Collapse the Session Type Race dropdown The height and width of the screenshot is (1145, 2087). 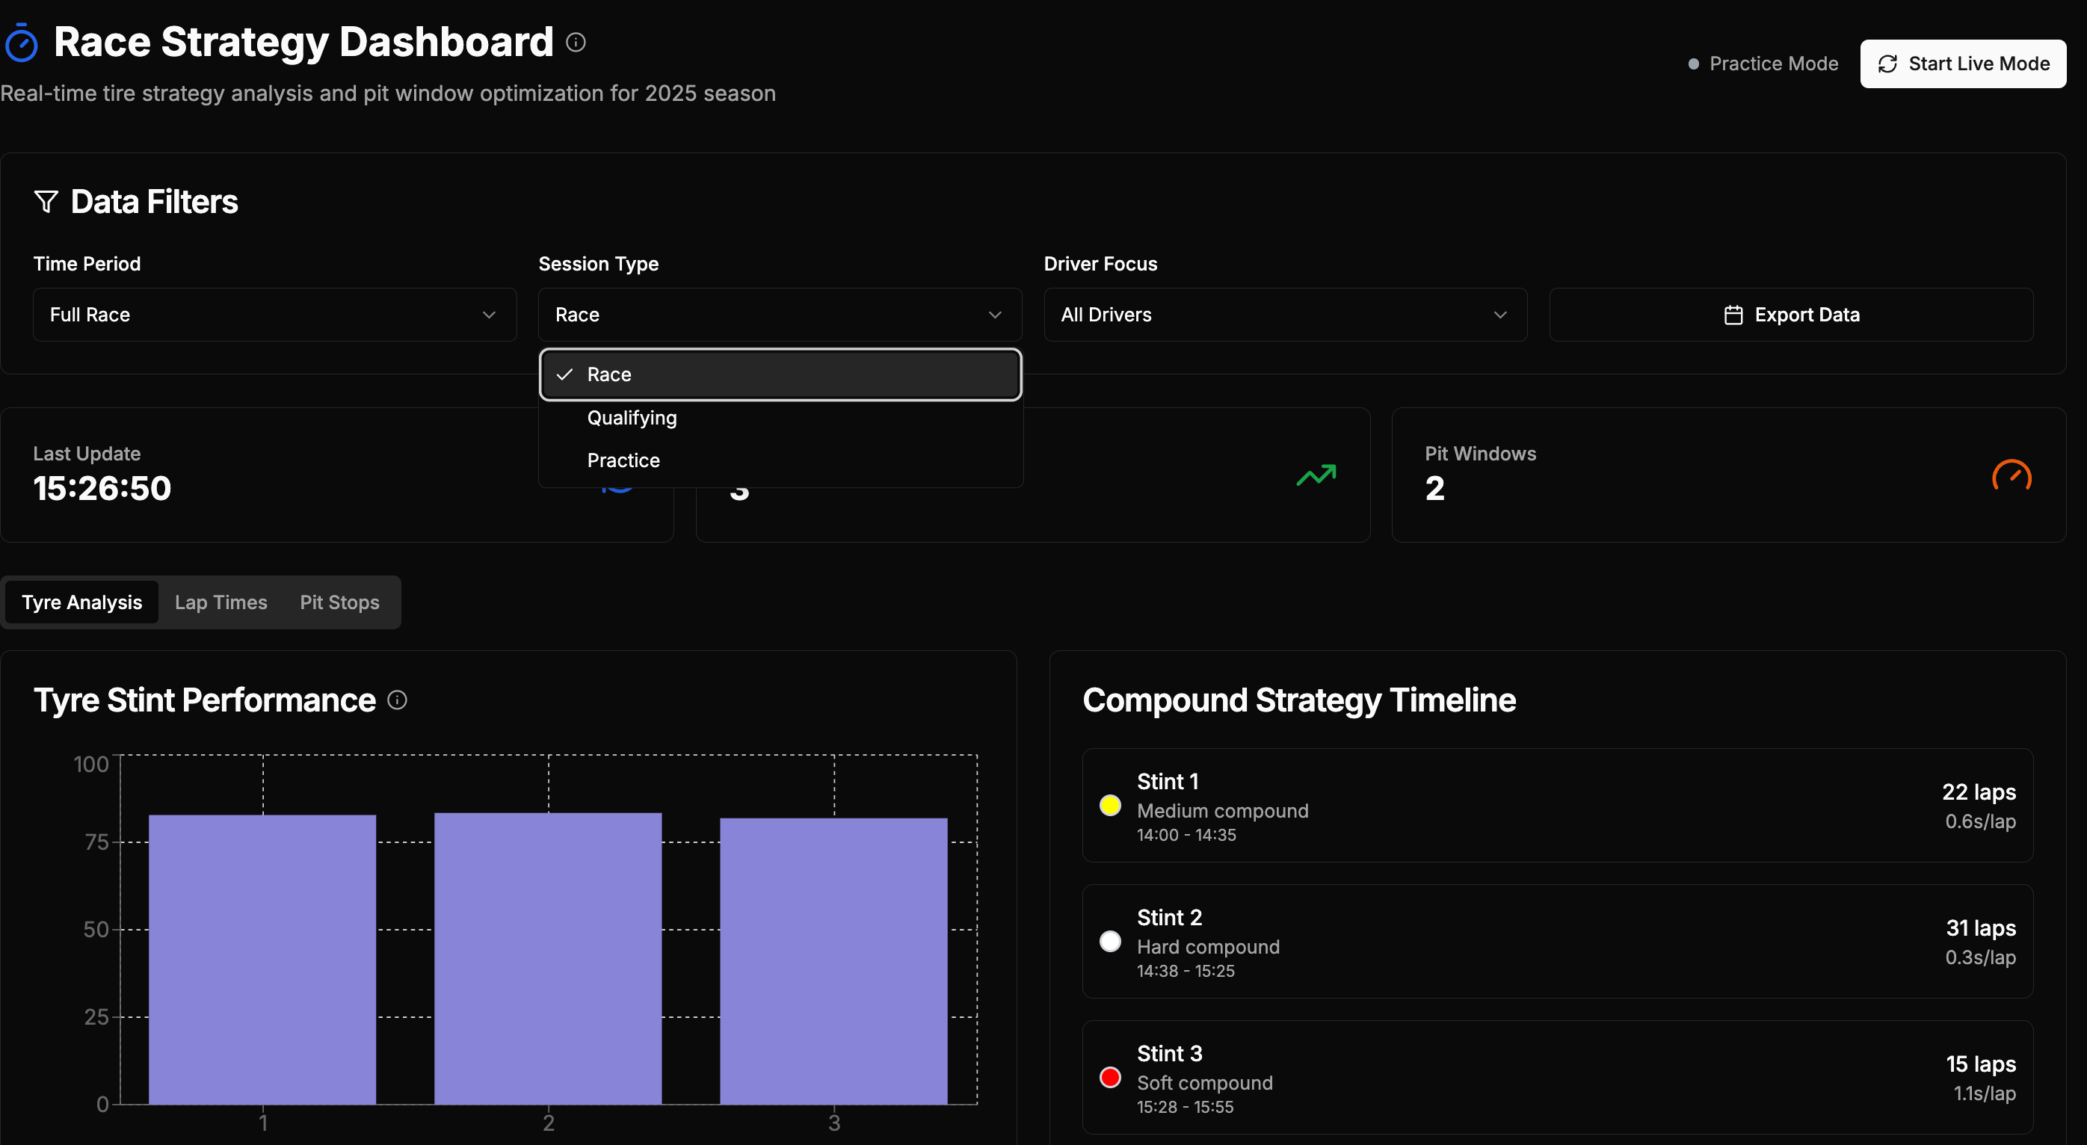coord(780,315)
